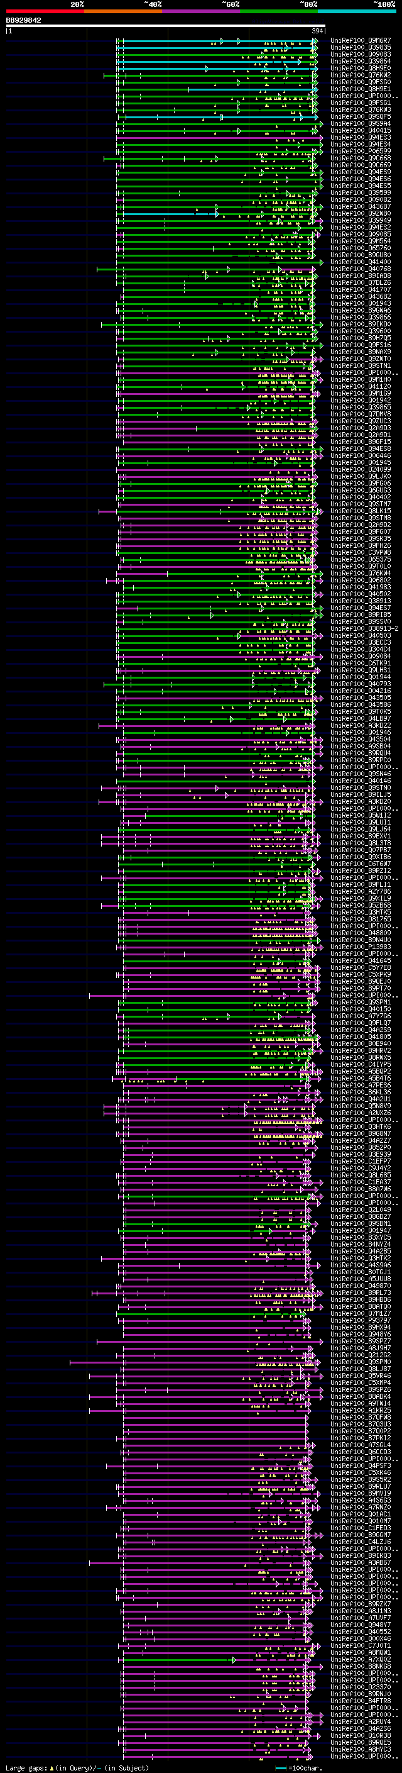Select the UniRef100_Q9C669 label
The width and height of the screenshot is (402, 1773).
coord(361,165)
